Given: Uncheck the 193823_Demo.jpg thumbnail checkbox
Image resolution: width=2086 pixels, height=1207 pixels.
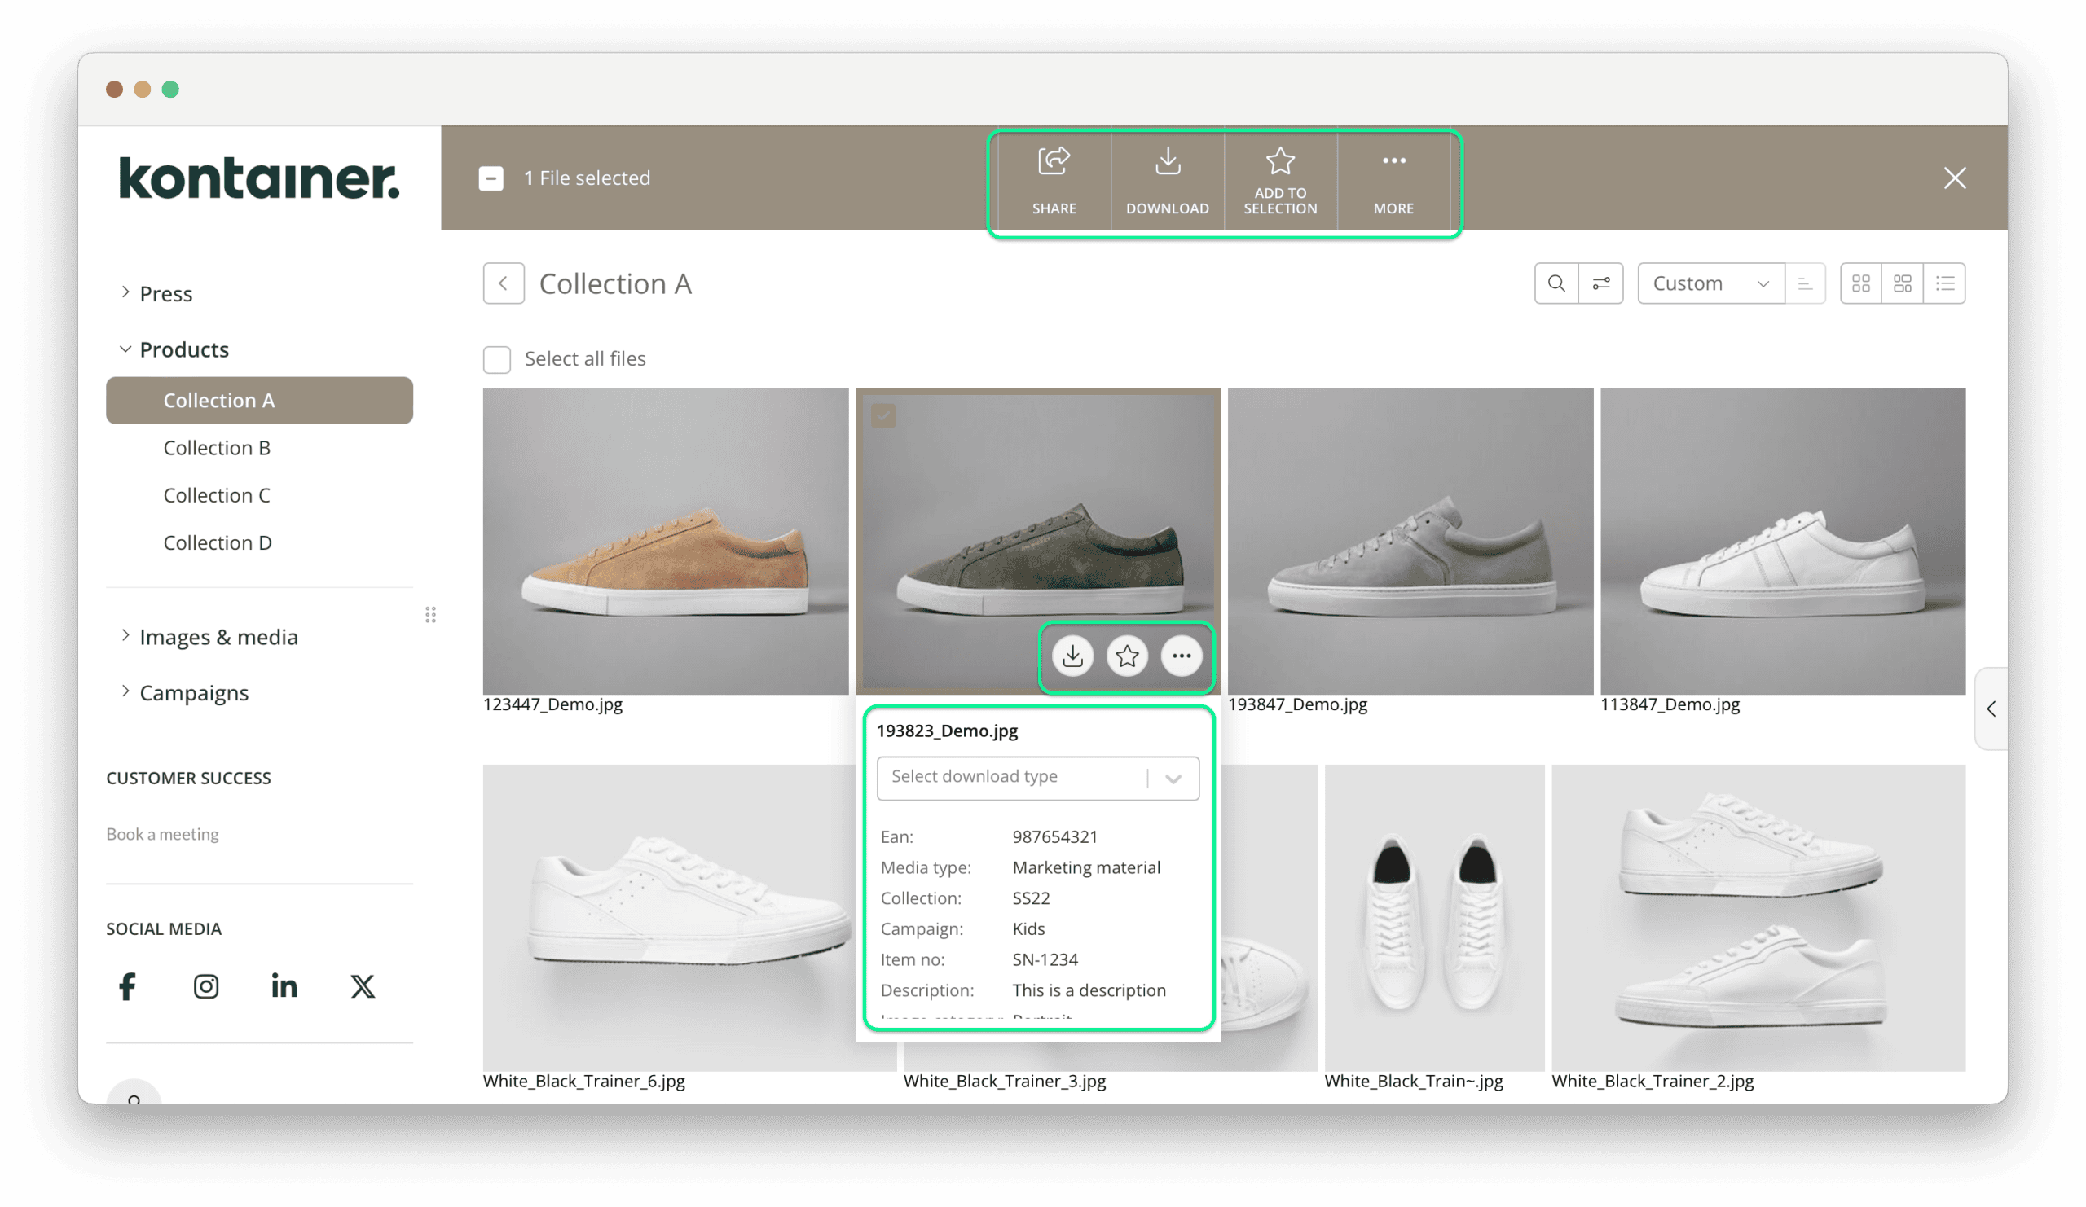Looking at the screenshot, I should click(883, 415).
